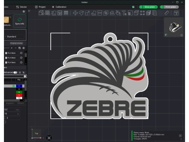
Task: Edit the second PLA Basic filament
Action: point(21,58)
